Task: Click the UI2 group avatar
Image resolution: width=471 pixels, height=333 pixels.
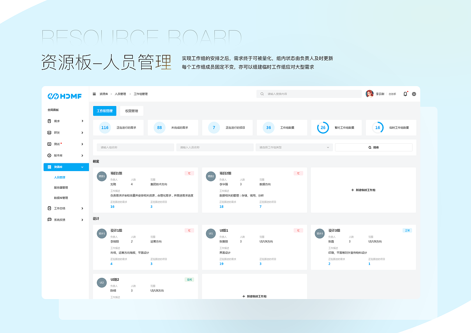Action: (102, 283)
